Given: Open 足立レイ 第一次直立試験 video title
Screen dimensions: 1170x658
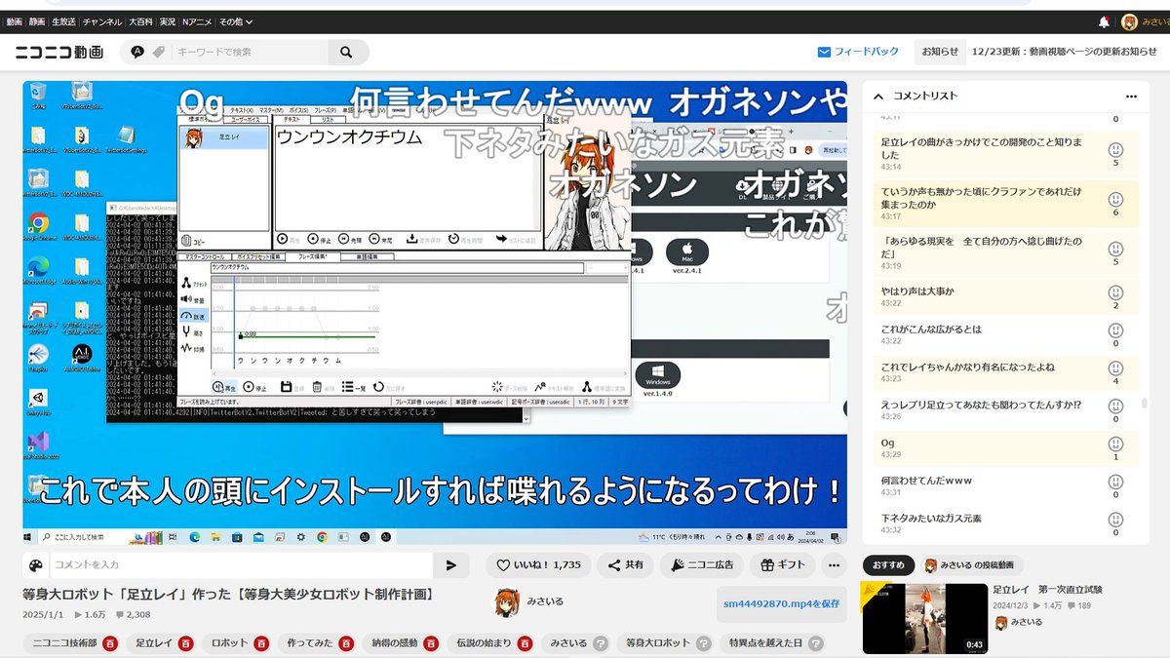Looking at the screenshot, I should [x=1047, y=590].
